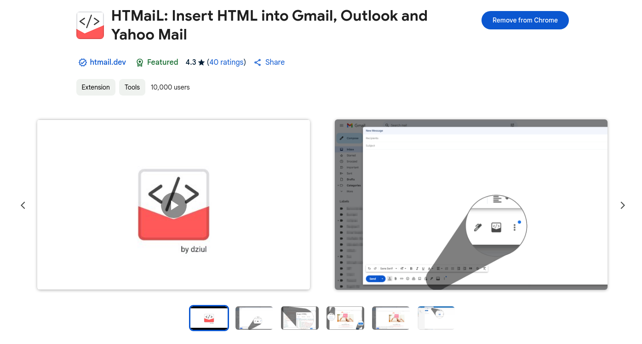Select the Extension category chip
The height and width of the screenshot is (344, 642).
tap(96, 87)
